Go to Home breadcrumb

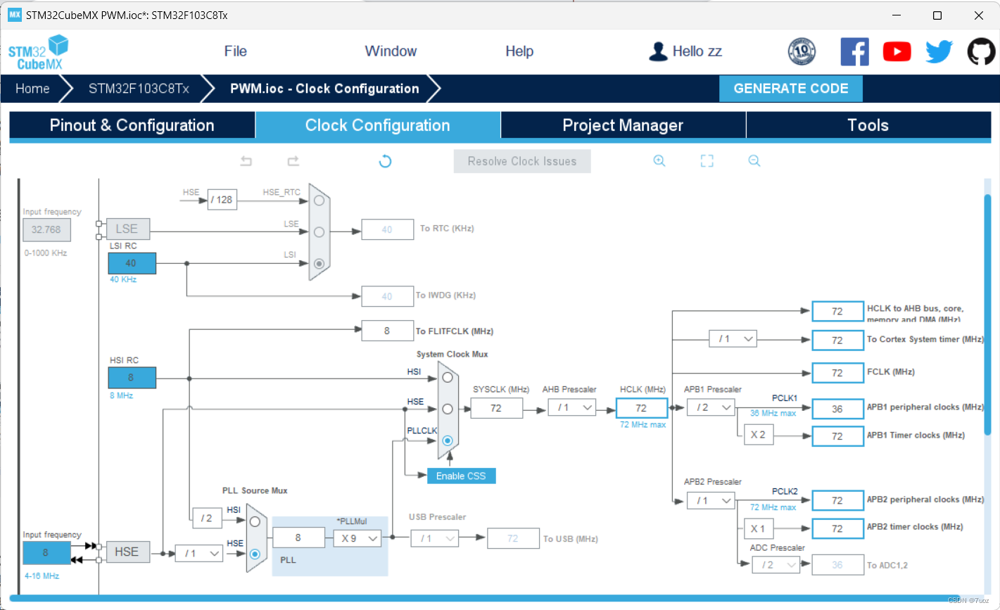(x=33, y=89)
